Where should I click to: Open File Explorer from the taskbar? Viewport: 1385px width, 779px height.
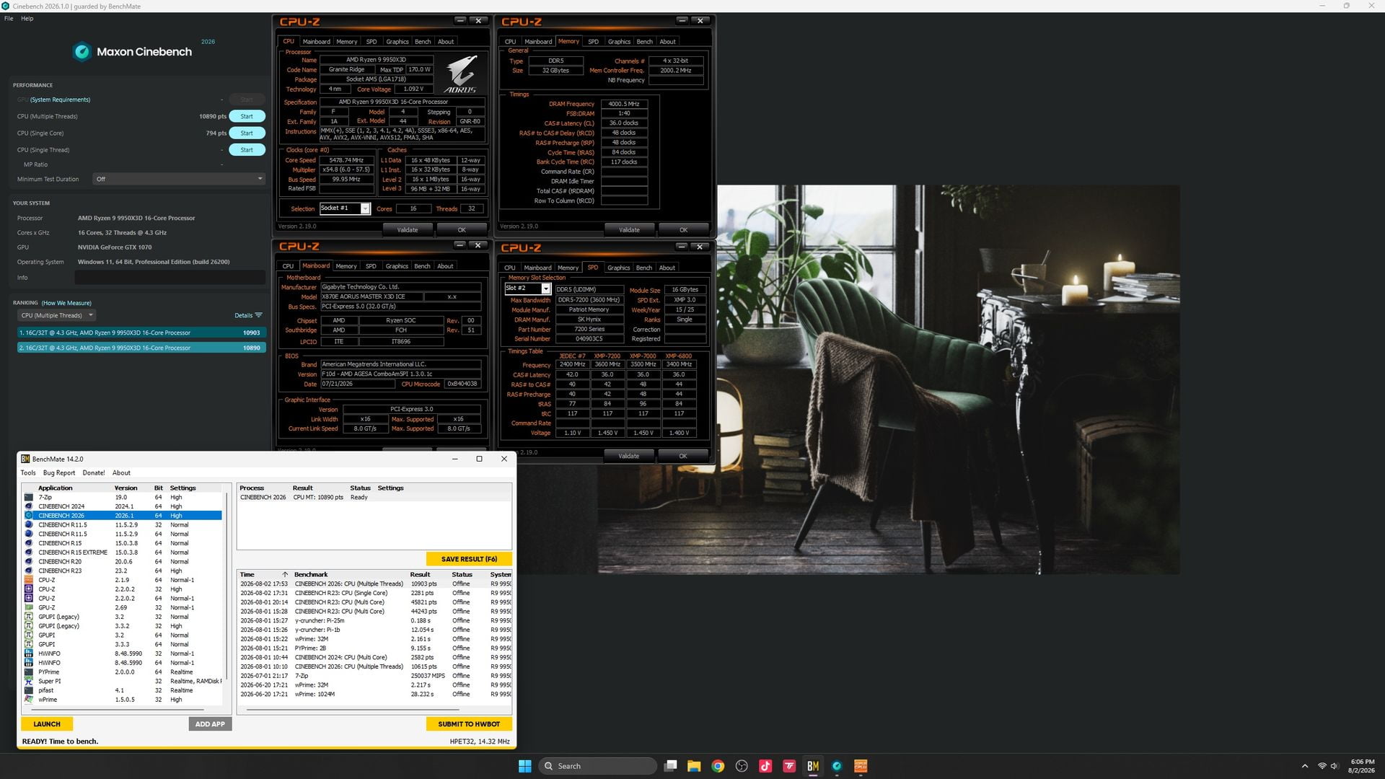point(694,766)
